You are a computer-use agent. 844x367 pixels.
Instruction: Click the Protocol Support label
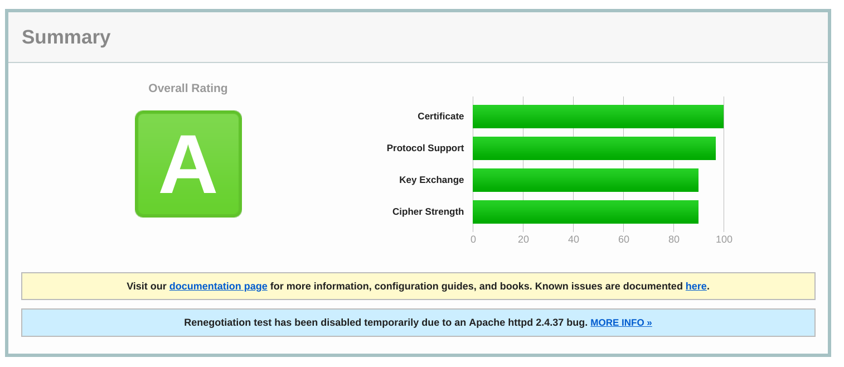[425, 148]
